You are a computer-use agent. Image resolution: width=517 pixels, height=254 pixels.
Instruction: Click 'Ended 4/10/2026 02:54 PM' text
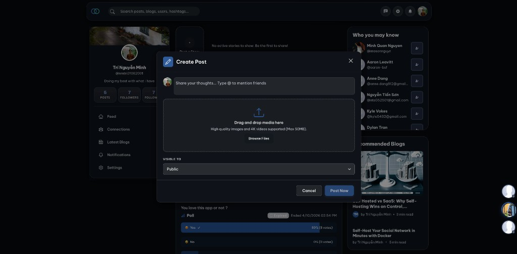point(314,216)
